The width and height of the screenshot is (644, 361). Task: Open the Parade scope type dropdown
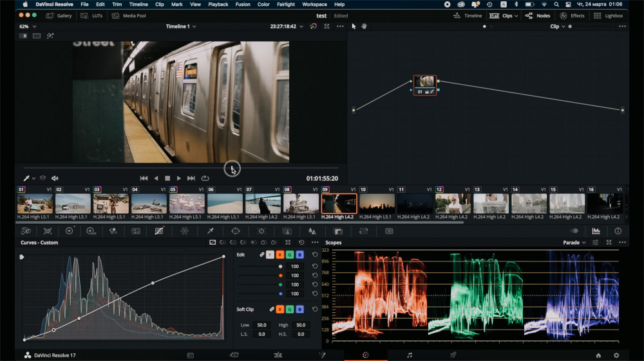[x=574, y=243]
